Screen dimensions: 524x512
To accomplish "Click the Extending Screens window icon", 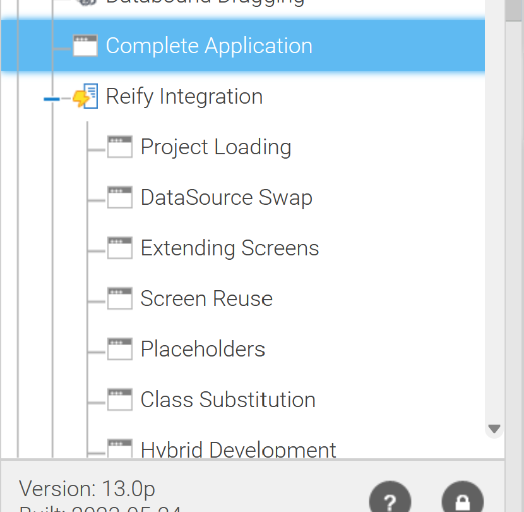I will point(120,248).
